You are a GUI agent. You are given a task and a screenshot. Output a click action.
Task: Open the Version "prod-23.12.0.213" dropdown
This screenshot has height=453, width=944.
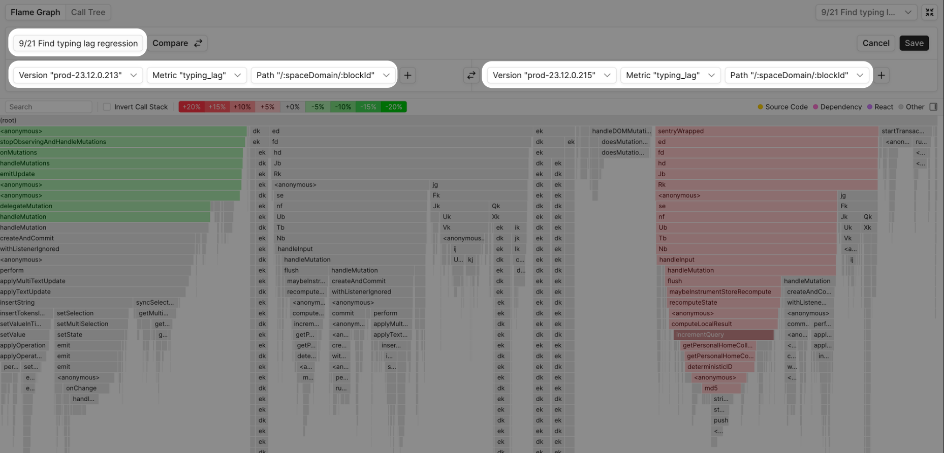(78, 75)
